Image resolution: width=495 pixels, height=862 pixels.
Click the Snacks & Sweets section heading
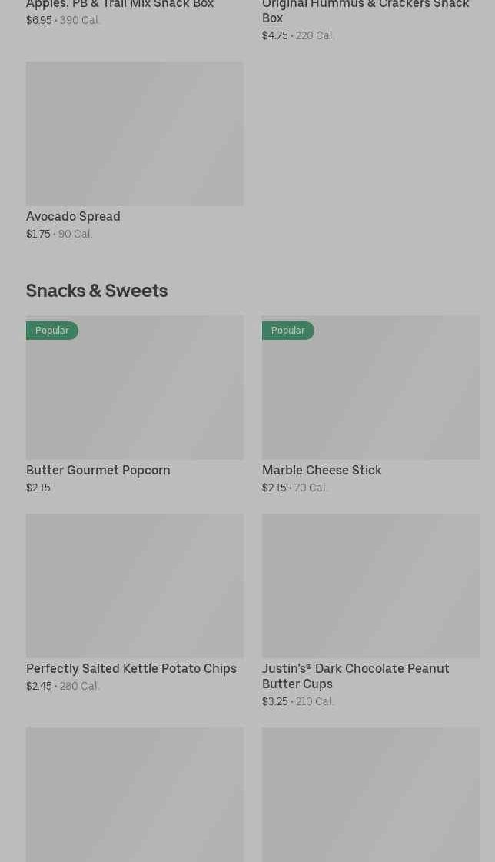click(97, 290)
